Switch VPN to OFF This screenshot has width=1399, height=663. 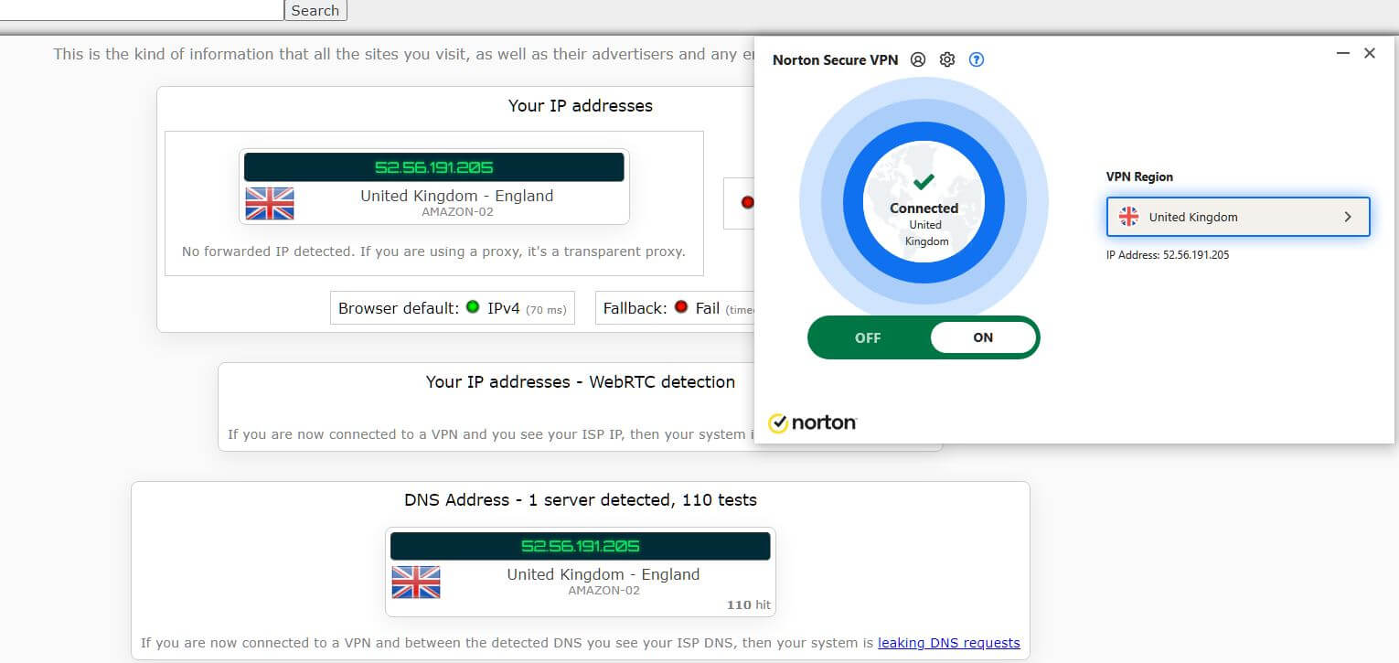pos(868,337)
